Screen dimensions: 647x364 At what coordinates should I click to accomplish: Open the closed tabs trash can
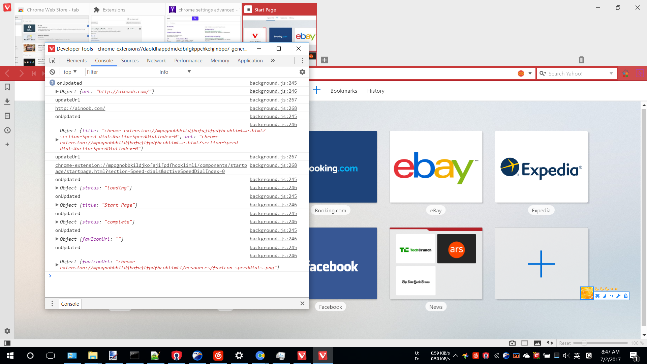pyautogui.click(x=581, y=60)
